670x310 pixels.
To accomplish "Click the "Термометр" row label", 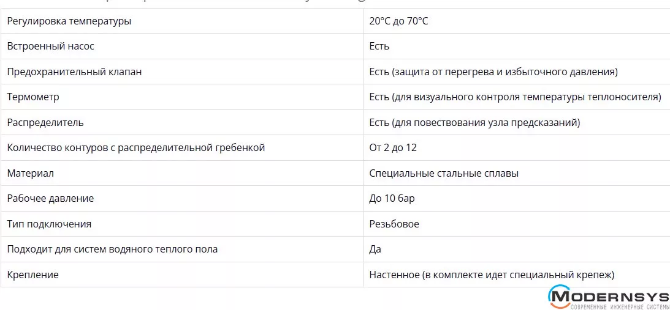I will [x=33, y=97].
